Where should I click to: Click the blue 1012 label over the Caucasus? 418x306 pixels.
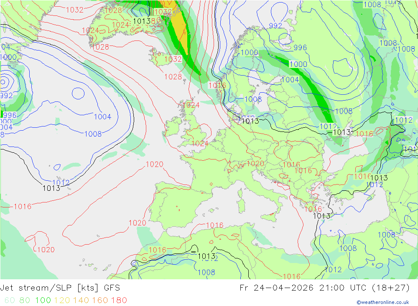404,120
